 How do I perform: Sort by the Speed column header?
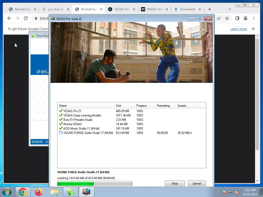tap(186, 105)
